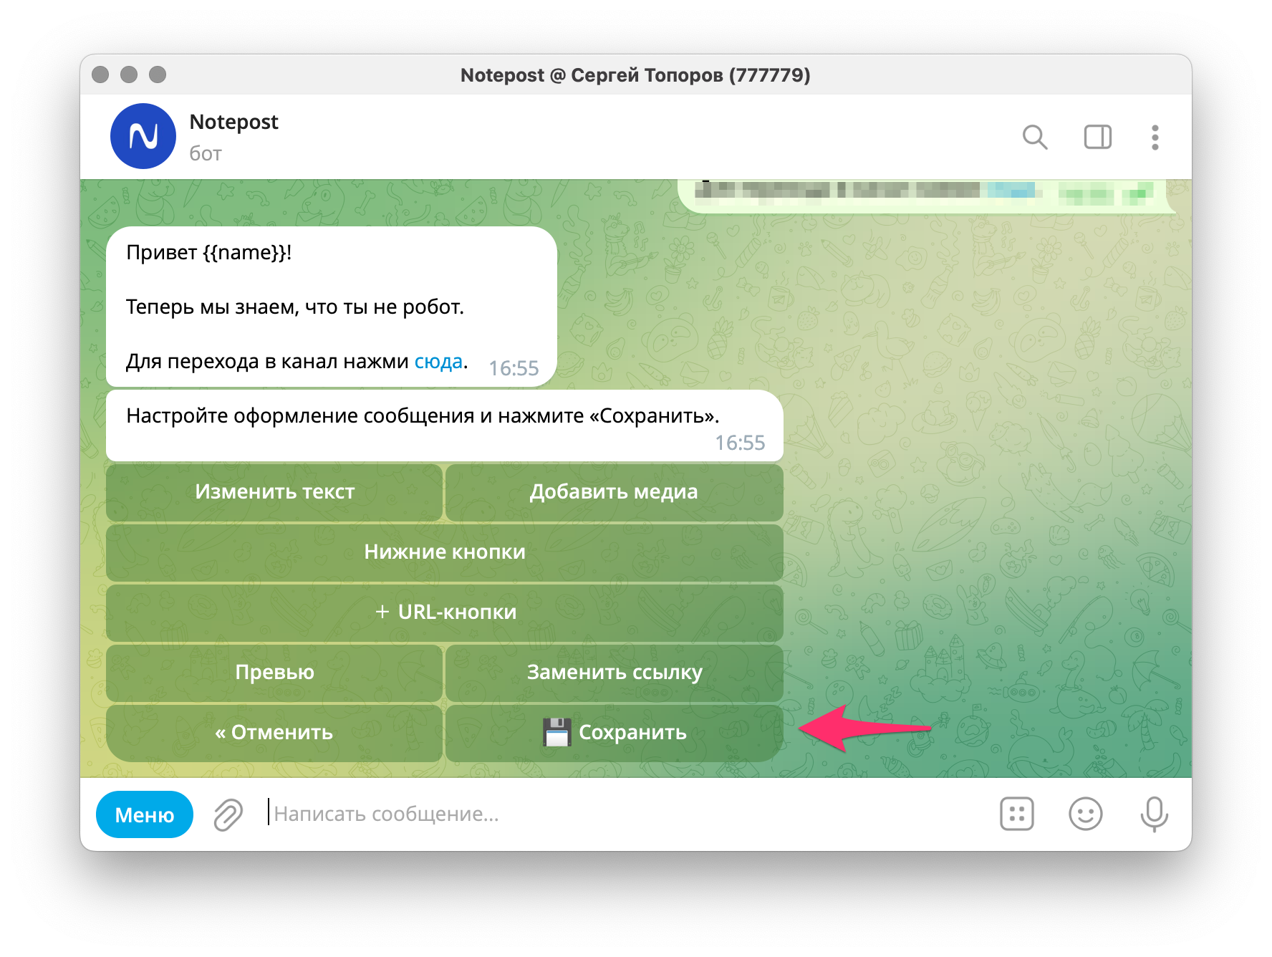Viewport: 1272px width, 957px height.
Task: Choose Заменить ссылку
Action: [x=614, y=673]
